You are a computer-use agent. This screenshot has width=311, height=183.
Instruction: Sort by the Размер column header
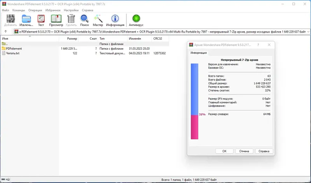pyautogui.click(x=69, y=38)
